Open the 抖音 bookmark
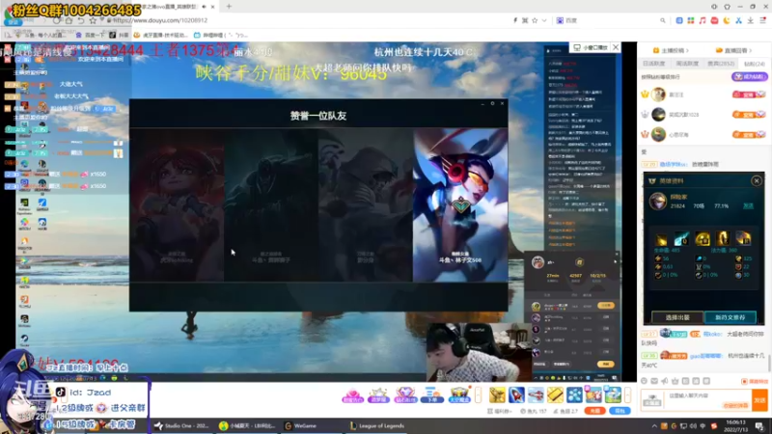The height and width of the screenshot is (434, 772). coord(119,36)
